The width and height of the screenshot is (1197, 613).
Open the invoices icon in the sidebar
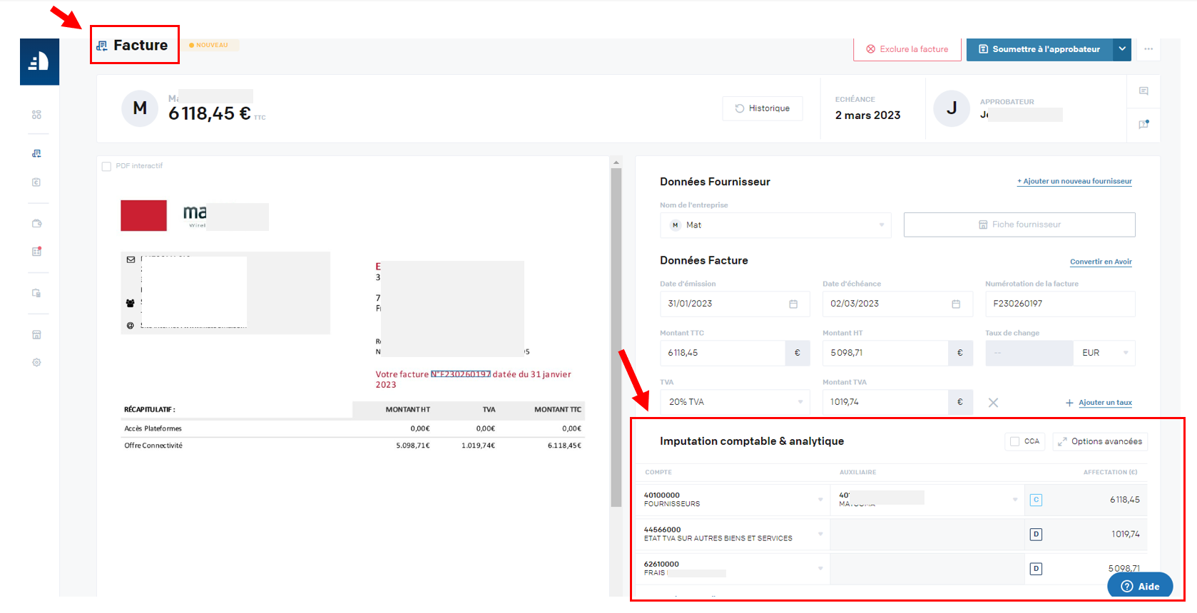[36, 153]
